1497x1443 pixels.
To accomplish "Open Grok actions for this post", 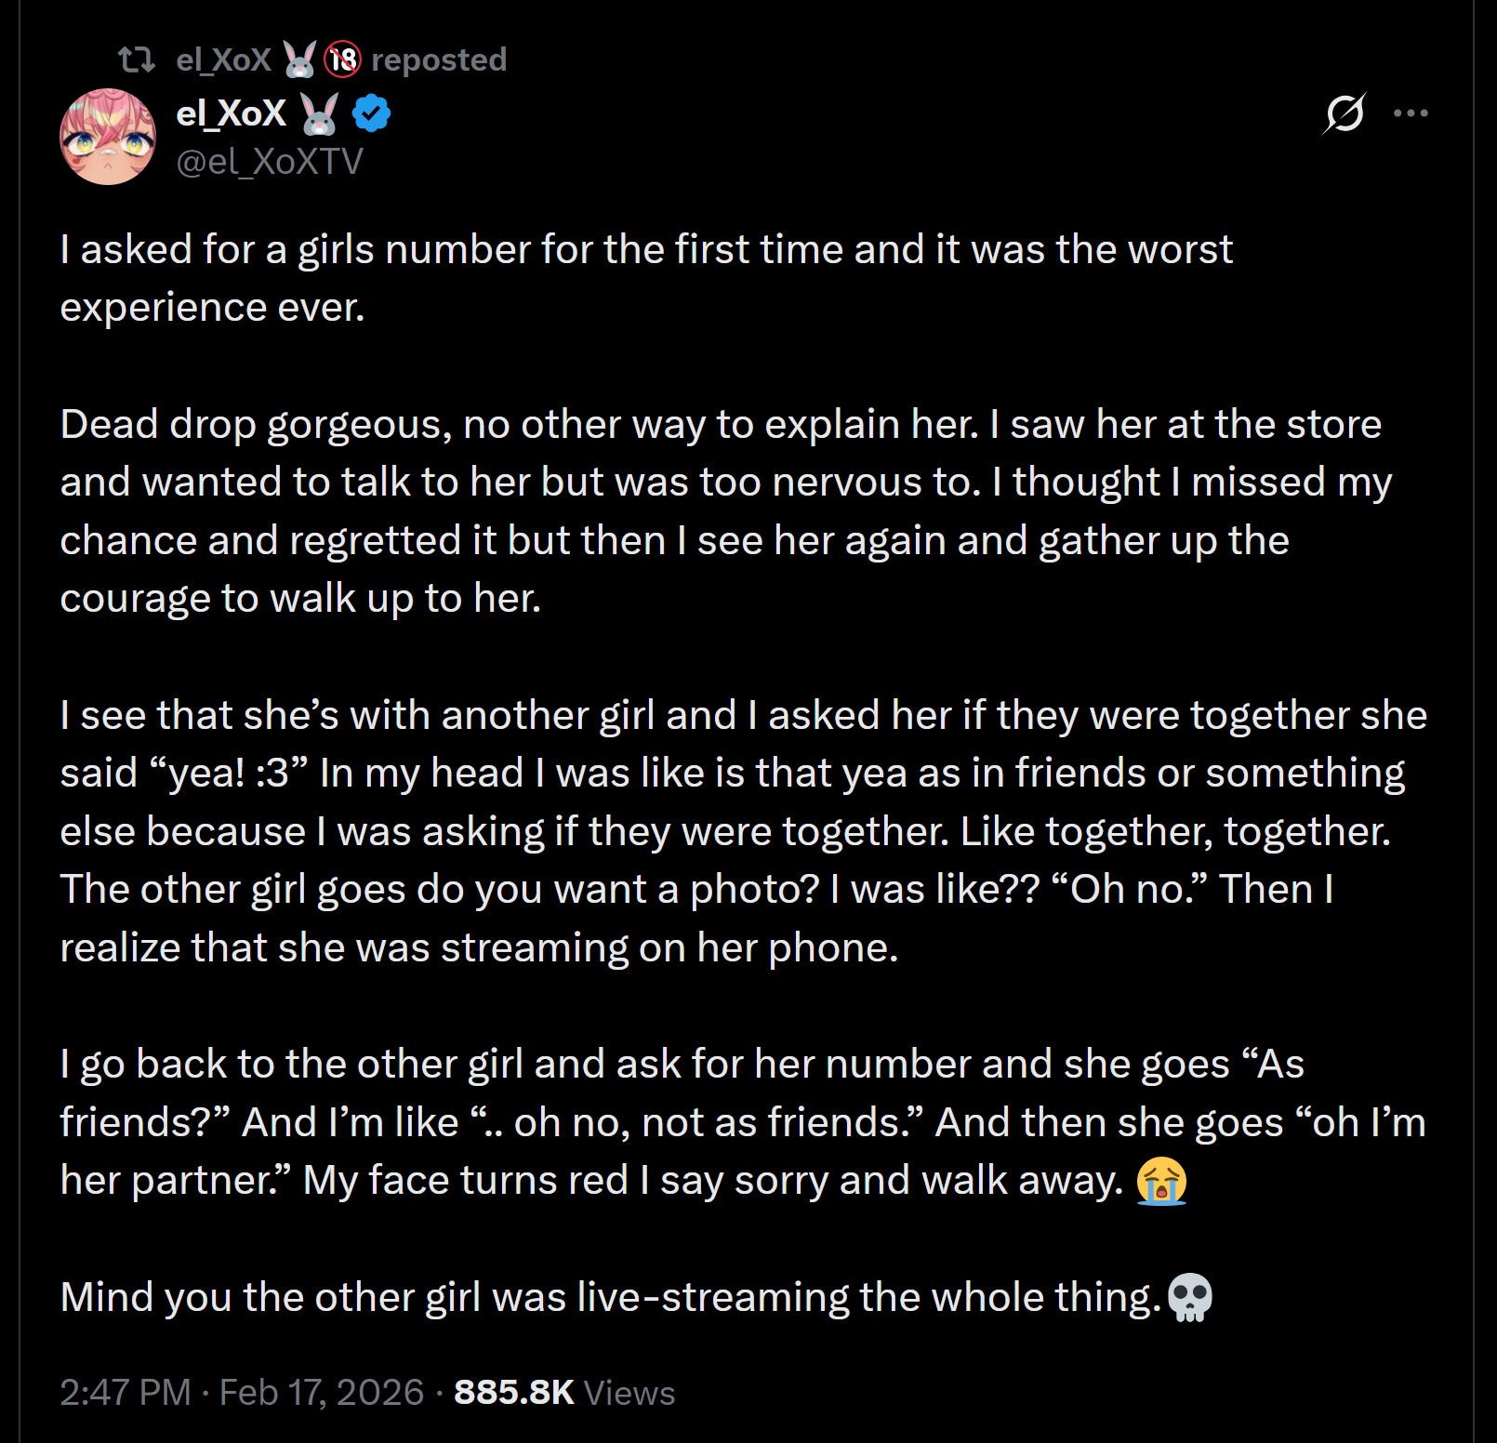I will 1345,114.
